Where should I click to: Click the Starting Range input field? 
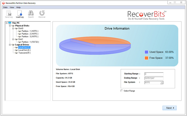click(x=154, y=74)
